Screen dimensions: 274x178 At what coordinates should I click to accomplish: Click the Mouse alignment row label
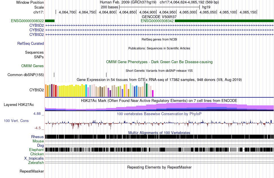coord(38,141)
